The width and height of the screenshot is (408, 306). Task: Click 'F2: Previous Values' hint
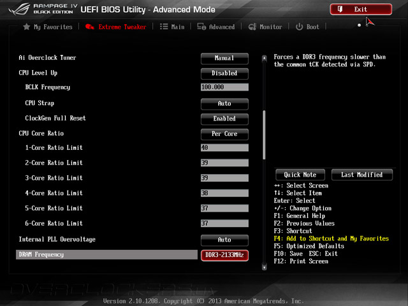[304, 224]
